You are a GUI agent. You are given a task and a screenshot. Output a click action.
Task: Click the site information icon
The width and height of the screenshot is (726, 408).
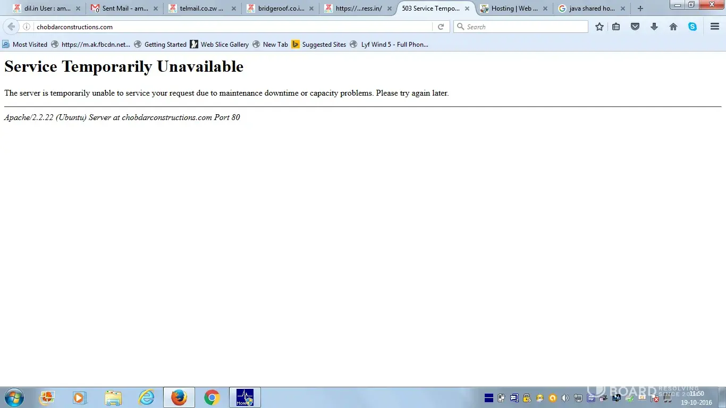[26, 27]
